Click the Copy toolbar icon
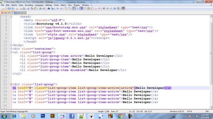The width and height of the screenshot is (213, 119). pyautogui.click(x=32, y=9)
